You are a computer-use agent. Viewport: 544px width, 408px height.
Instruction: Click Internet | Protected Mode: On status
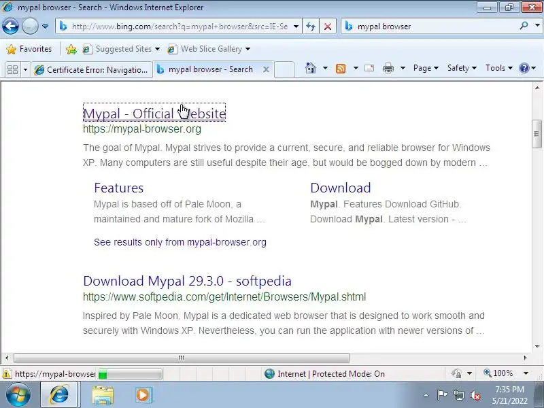click(324, 373)
